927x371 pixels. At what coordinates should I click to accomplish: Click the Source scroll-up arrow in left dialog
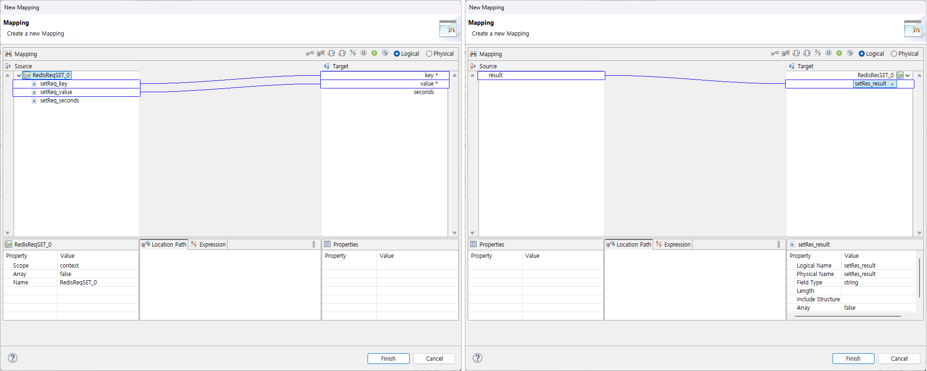click(7, 75)
